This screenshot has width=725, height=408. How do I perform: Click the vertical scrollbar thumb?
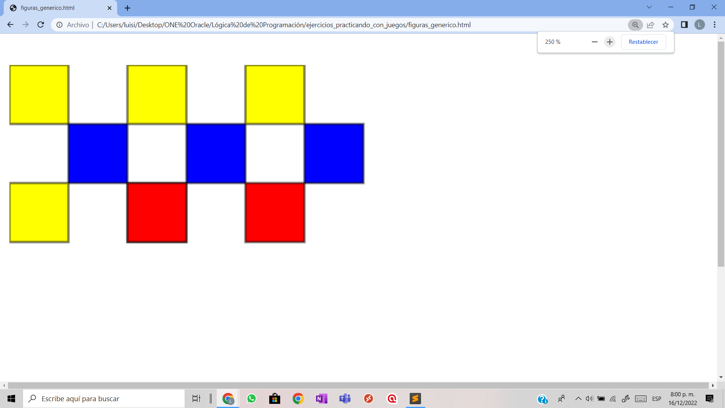point(721,154)
